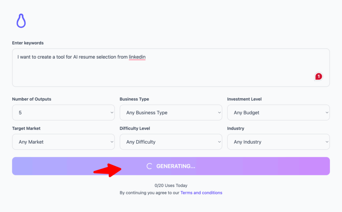This screenshot has height=212, width=342.
Task: Expand the Any Business Type dropdown
Action: pyautogui.click(x=171, y=113)
